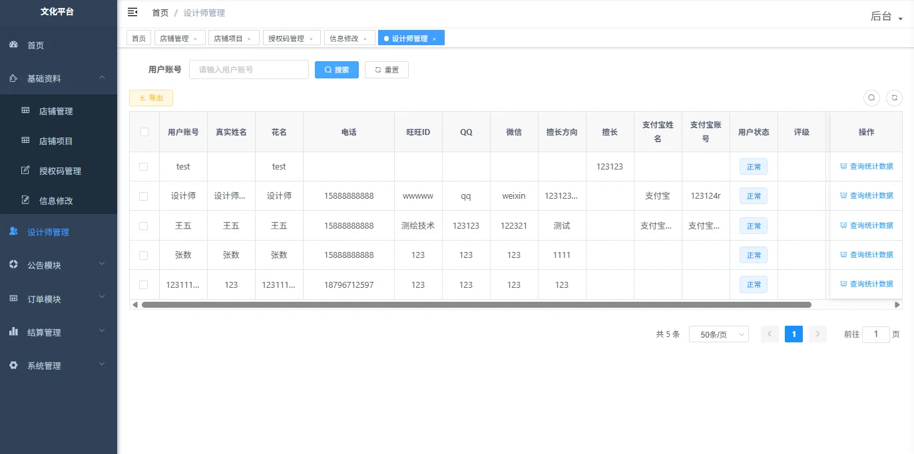Click the refresh icon above the table
Screen dimensions: 914x454
894,98
